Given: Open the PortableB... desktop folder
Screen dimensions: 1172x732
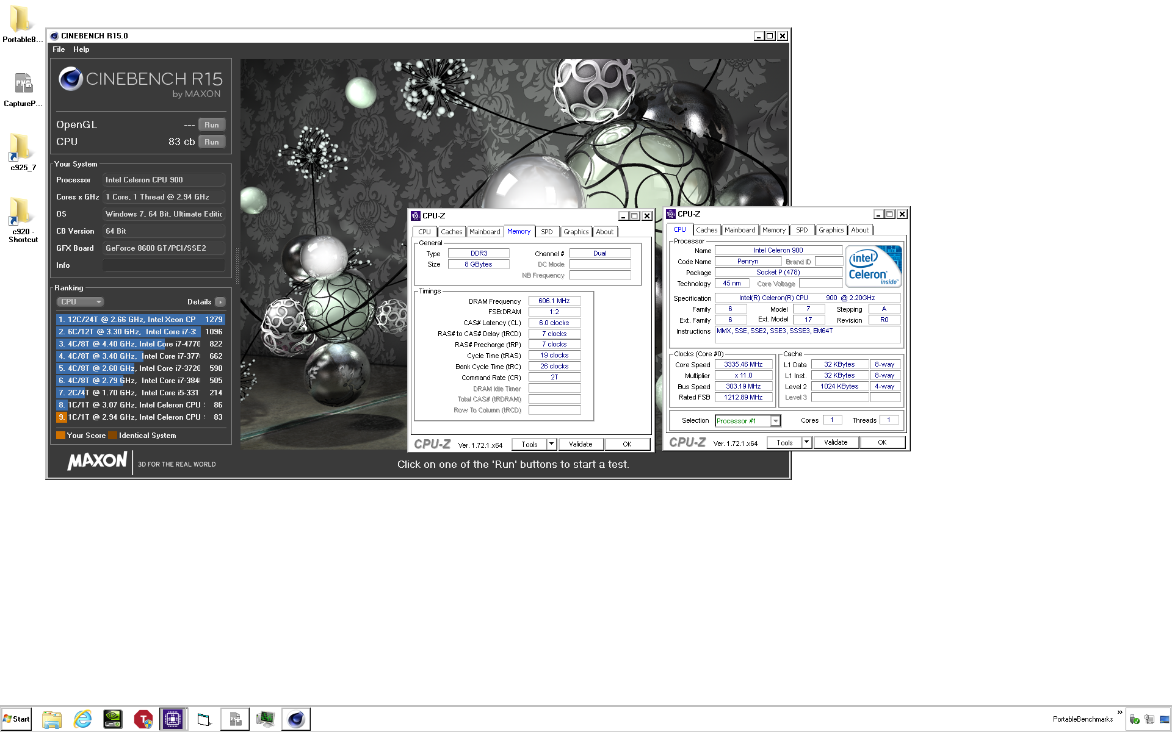Looking at the screenshot, I should (22, 23).
